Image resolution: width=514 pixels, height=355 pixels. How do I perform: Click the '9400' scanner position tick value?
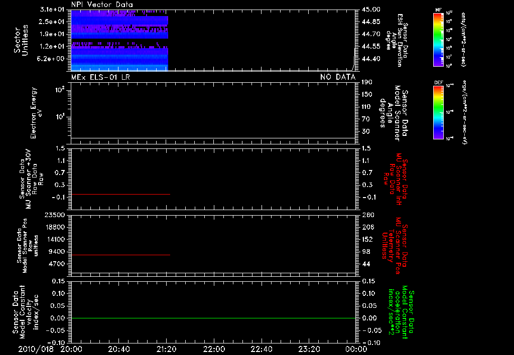[x=56, y=252]
